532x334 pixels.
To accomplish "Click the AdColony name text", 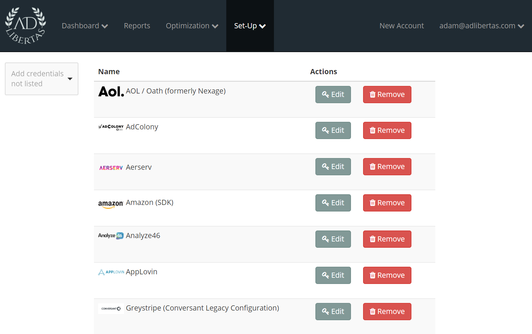I will [142, 127].
